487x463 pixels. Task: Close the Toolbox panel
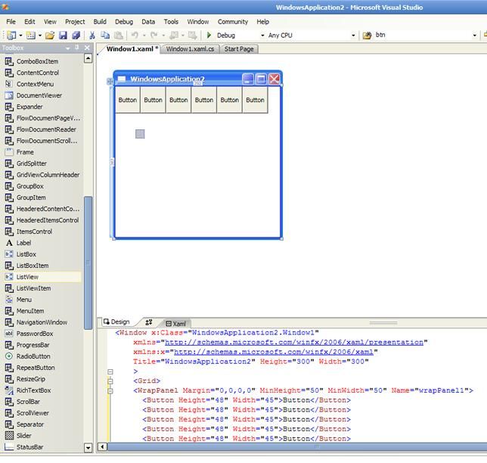pos(87,48)
